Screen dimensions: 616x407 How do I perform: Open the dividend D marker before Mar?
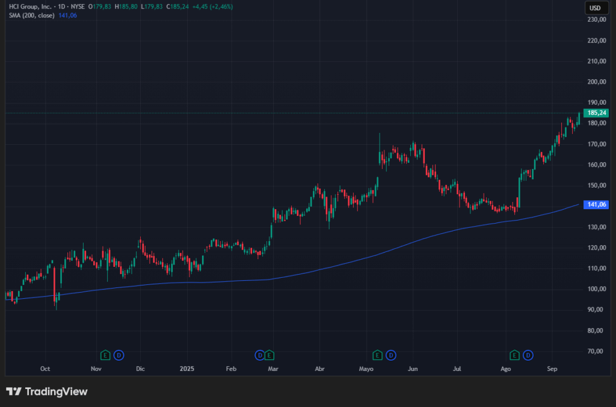260,355
